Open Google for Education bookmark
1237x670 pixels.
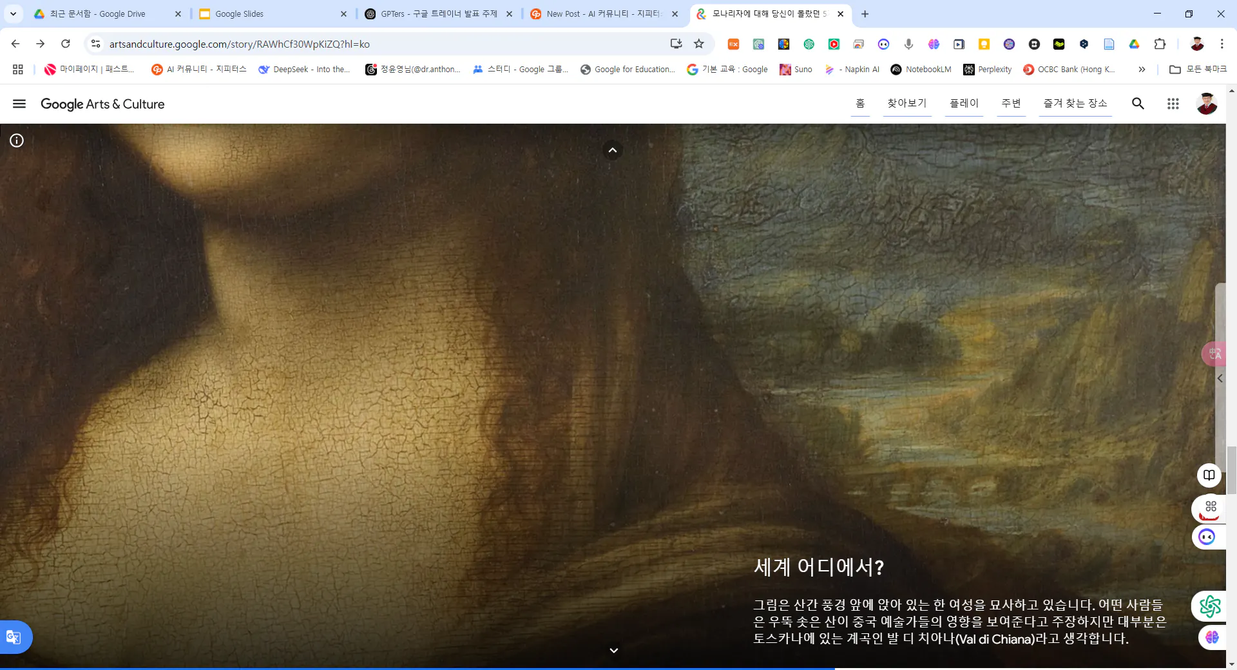coord(628,69)
